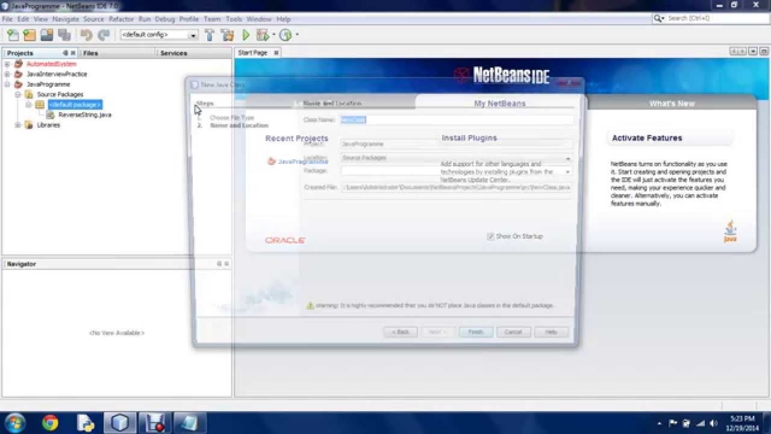Image resolution: width=771 pixels, height=434 pixels.
Task: Minimize the Navigator panel
Action: point(219,264)
